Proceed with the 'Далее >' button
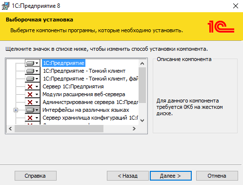243x185 pixels. (171, 176)
